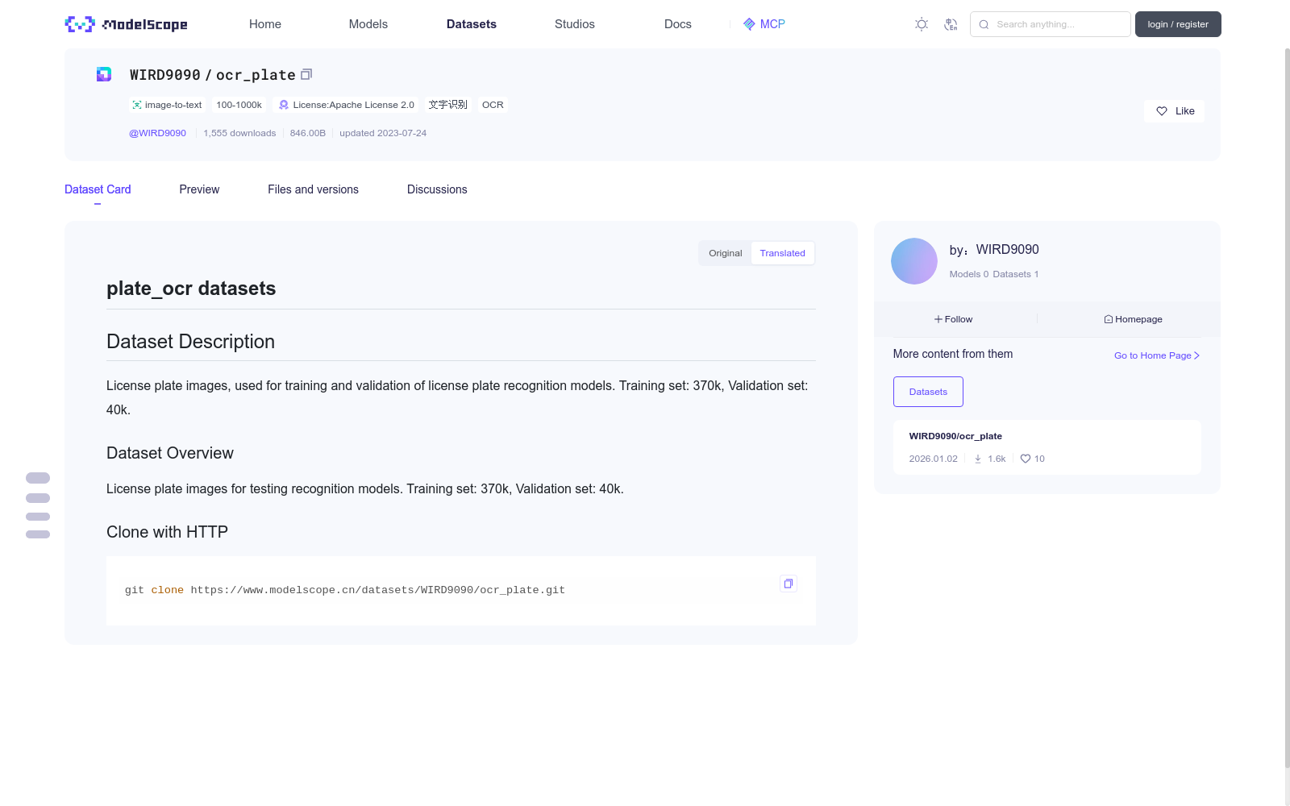Open the Home navigation item

point(265,24)
